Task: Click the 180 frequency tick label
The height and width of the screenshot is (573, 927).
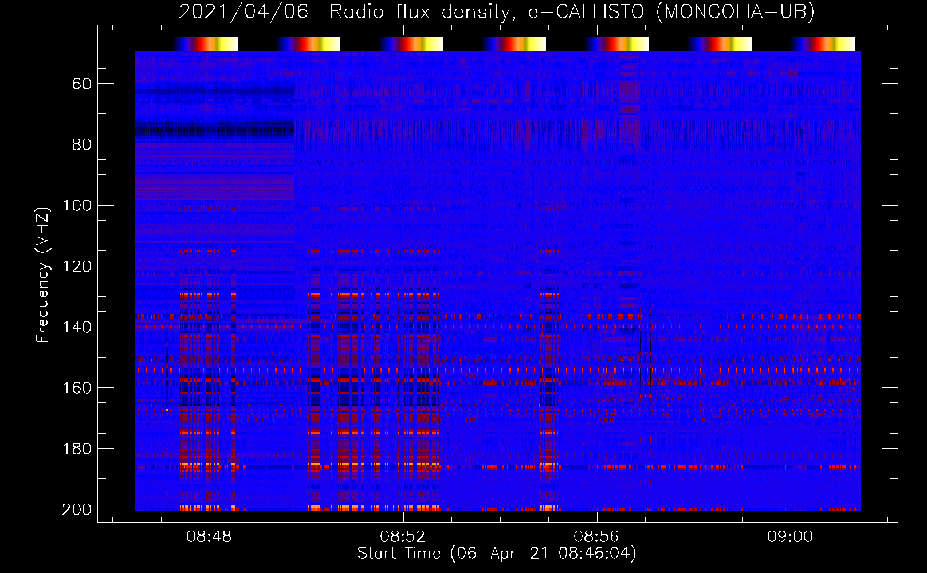Action: click(x=77, y=449)
